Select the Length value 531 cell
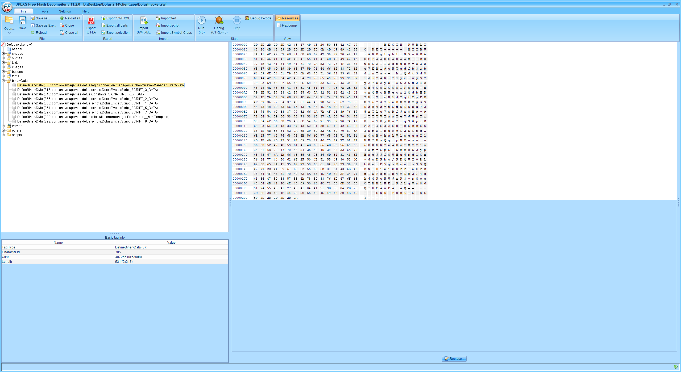Viewport: 681px width, 372px height. coord(171,262)
